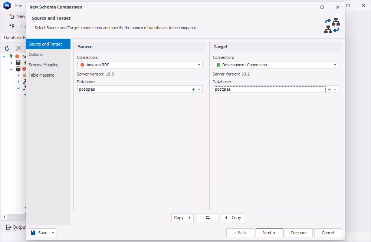The width and height of the screenshot is (371, 242).
Task: Open the Source database dropdown arrow
Action: click(199, 89)
